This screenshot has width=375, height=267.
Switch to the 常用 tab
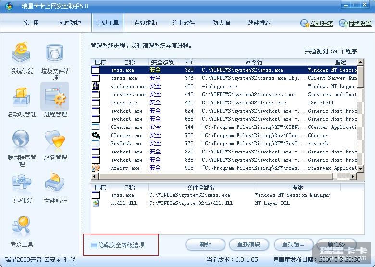31,23
